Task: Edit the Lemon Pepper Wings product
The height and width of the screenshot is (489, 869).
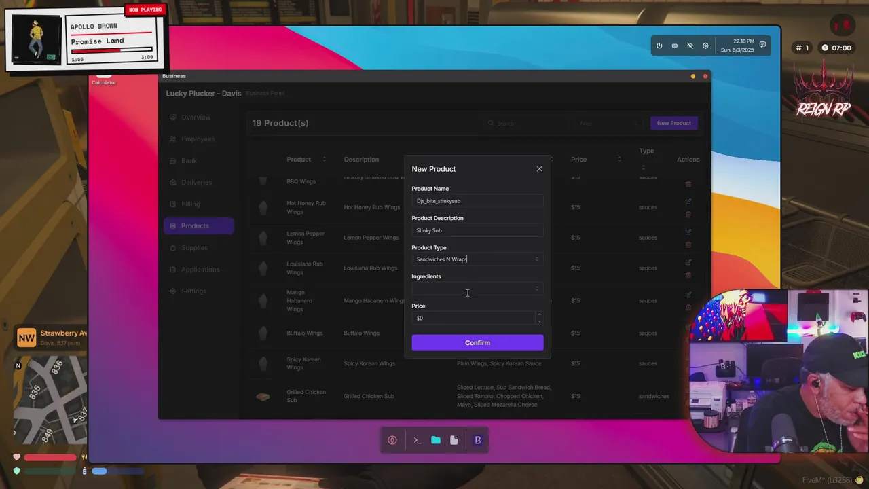Action: (x=688, y=232)
